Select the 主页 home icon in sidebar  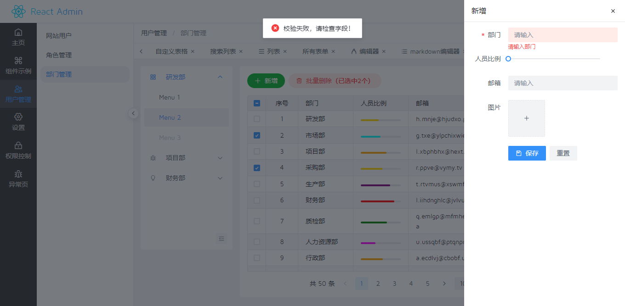pos(18,32)
